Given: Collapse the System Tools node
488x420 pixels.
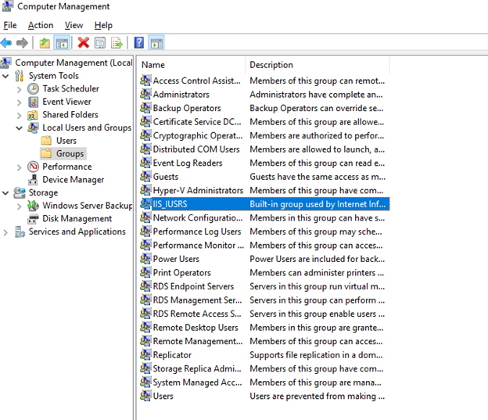Looking at the screenshot, I should click(x=5, y=76).
